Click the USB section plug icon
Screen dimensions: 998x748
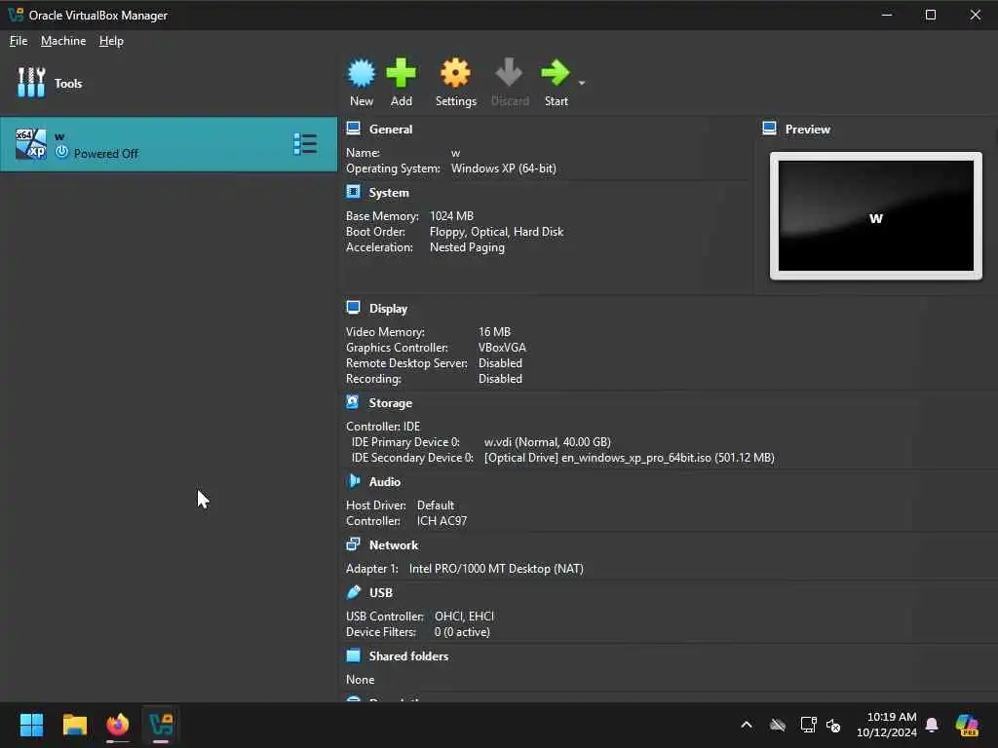click(353, 592)
